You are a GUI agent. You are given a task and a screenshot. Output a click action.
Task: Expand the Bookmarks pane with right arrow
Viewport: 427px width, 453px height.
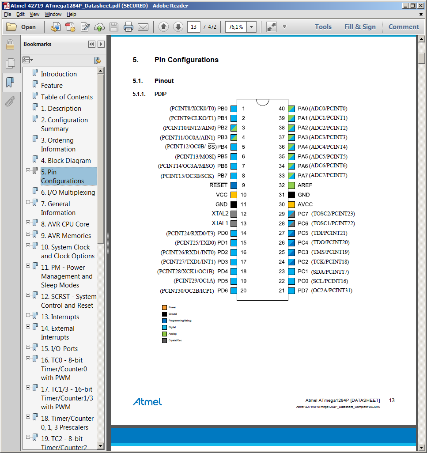pyautogui.click(x=101, y=44)
